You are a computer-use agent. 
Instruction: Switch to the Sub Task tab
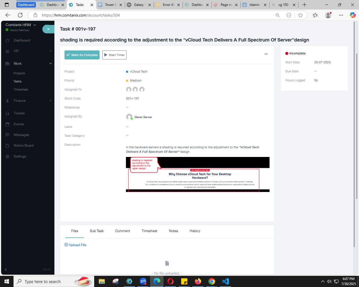[x=96, y=231]
